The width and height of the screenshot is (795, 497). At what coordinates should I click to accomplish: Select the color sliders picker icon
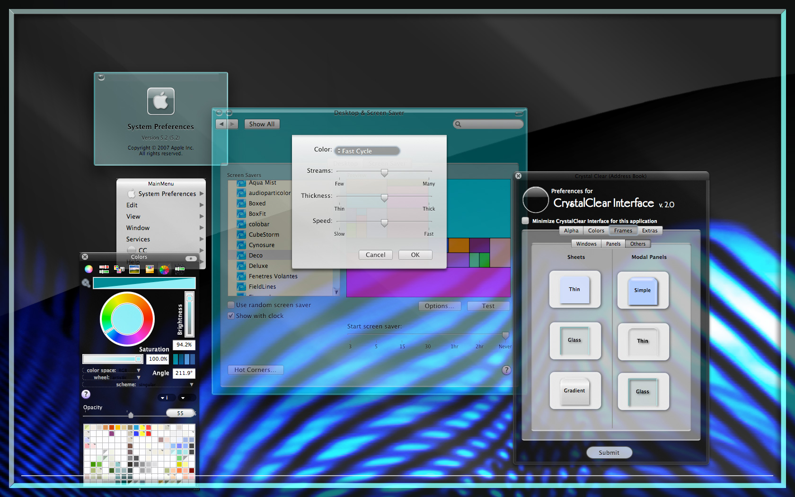click(x=104, y=269)
